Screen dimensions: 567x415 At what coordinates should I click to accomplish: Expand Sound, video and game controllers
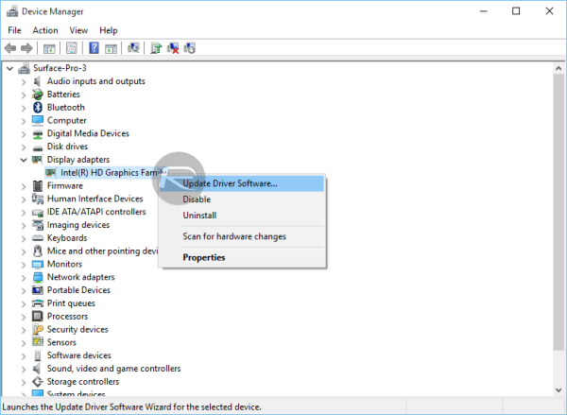[x=24, y=369]
